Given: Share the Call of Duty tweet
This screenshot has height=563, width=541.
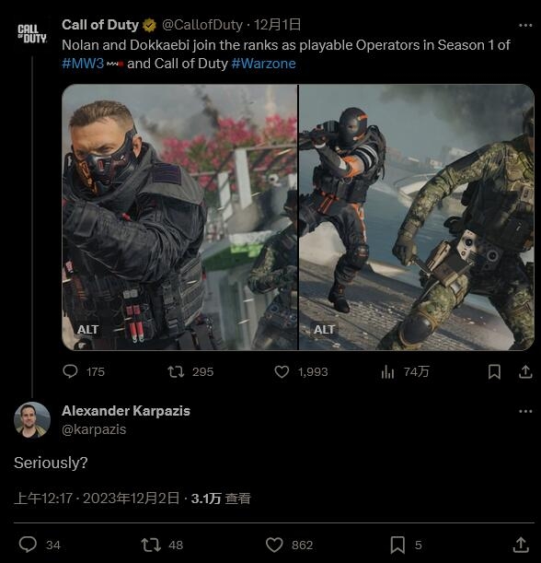Looking at the screenshot, I should pos(525,371).
